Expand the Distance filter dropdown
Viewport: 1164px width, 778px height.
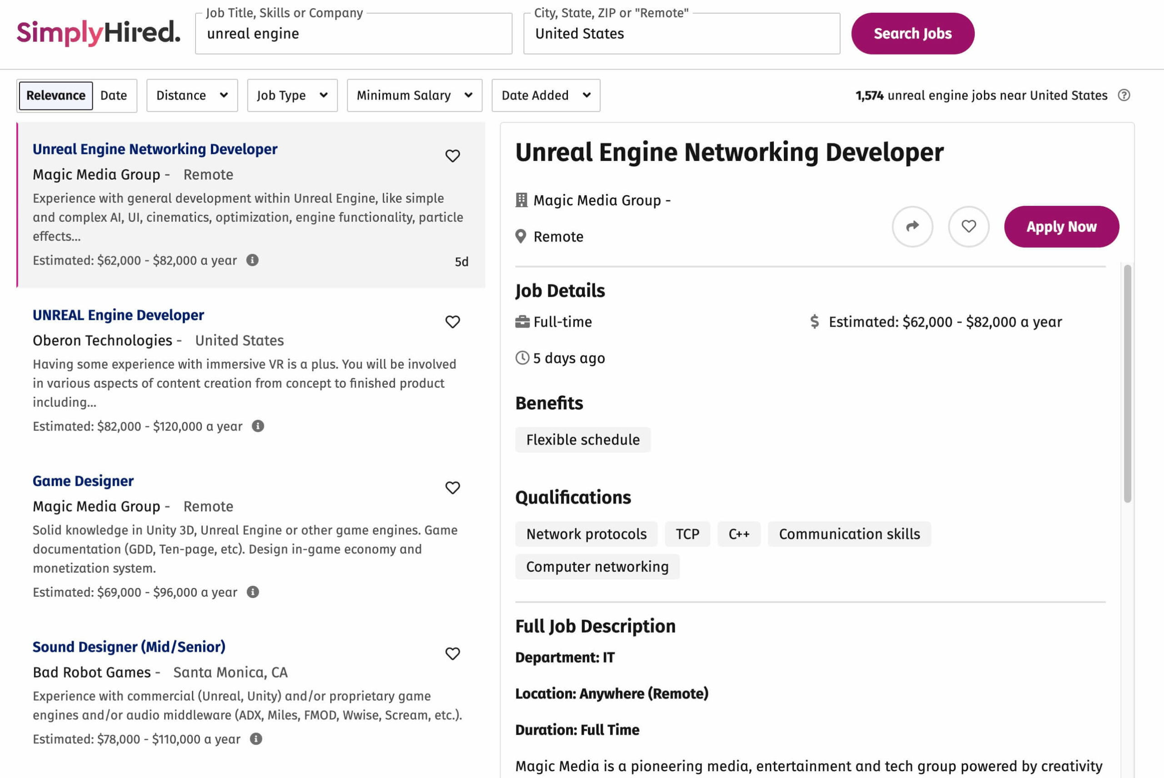pos(191,95)
